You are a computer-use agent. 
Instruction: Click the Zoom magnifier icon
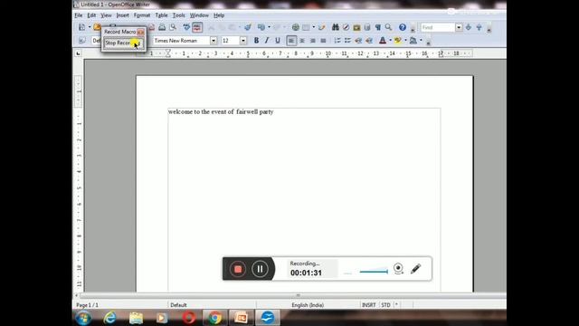(x=388, y=27)
